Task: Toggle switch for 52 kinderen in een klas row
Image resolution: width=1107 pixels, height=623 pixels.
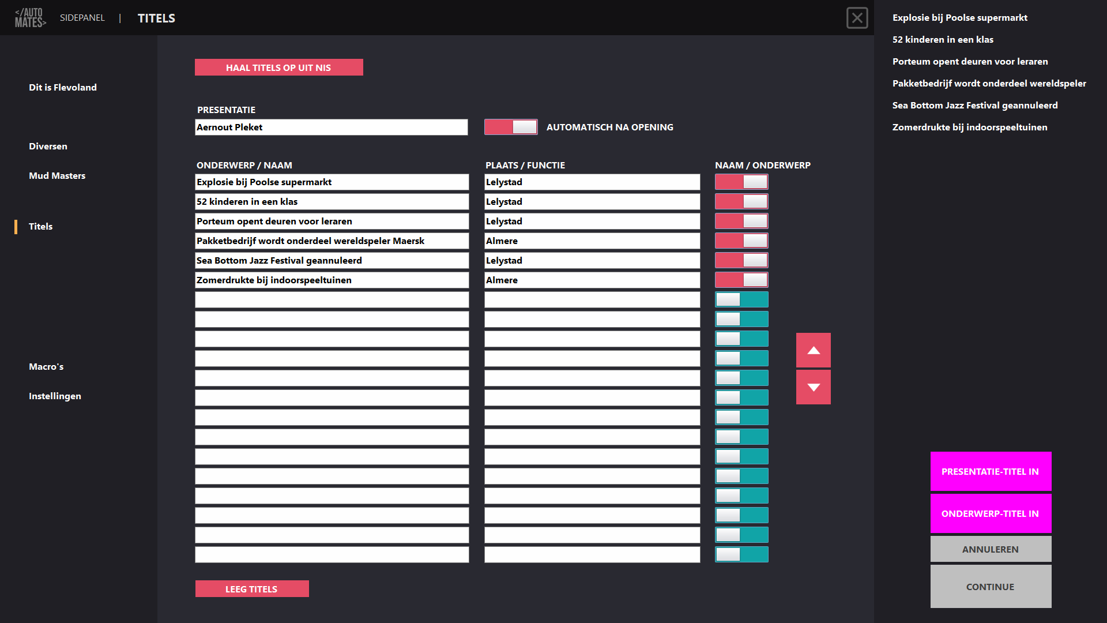Action: click(741, 201)
